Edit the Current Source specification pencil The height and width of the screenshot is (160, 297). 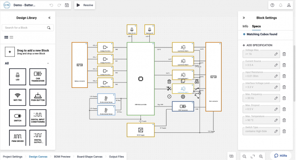(x=276, y=65)
